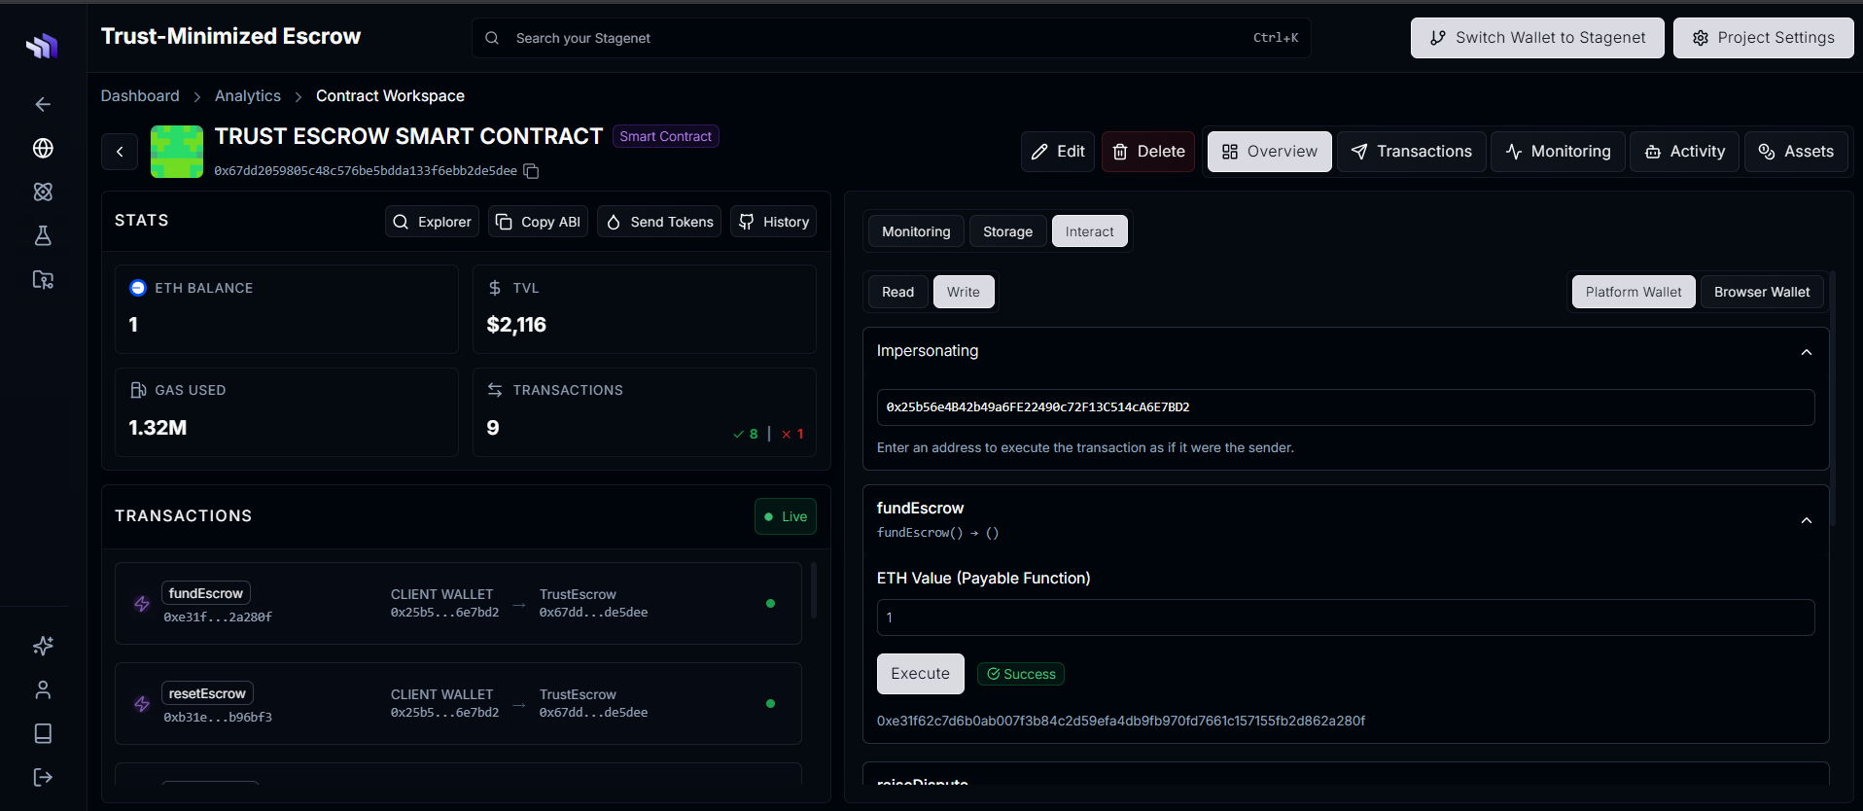The image size is (1863, 811).
Task: Open the Explorer button in Stats
Action: pyautogui.click(x=432, y=222)
